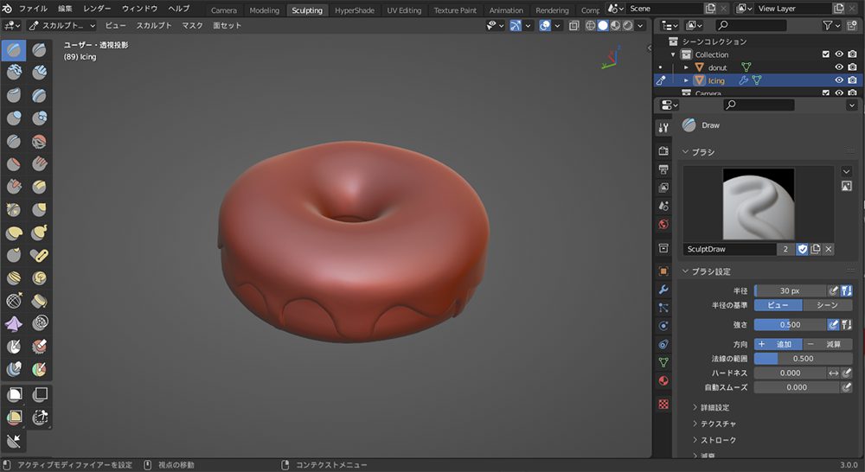Select the Draw sculpt brush tool

(x=14, y=50)
